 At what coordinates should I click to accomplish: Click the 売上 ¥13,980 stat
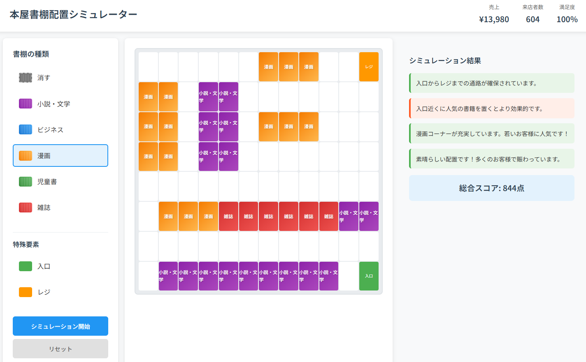click(x=494, y=14)
